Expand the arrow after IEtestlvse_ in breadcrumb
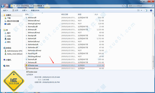The image size is (155, 93). [31, 6]
